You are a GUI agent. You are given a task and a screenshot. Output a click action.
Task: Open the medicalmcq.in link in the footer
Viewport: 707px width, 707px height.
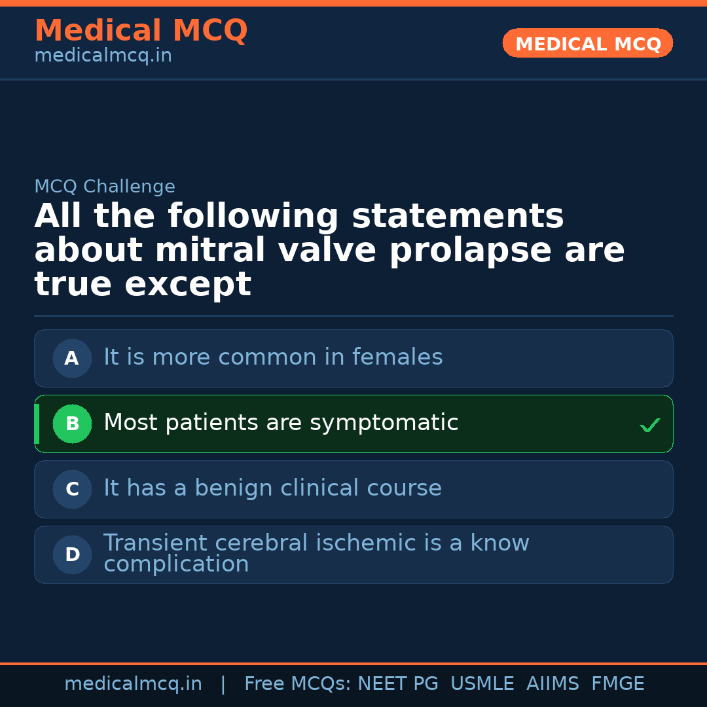point(133,684)
